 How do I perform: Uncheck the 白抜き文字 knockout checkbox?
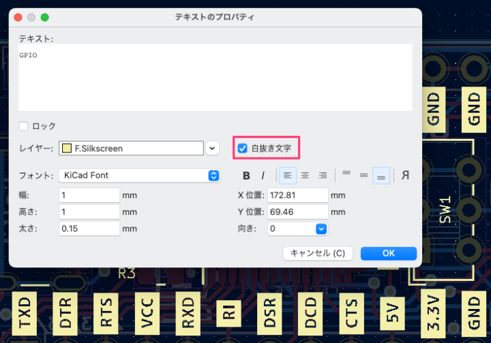click(x=242, y=148)
